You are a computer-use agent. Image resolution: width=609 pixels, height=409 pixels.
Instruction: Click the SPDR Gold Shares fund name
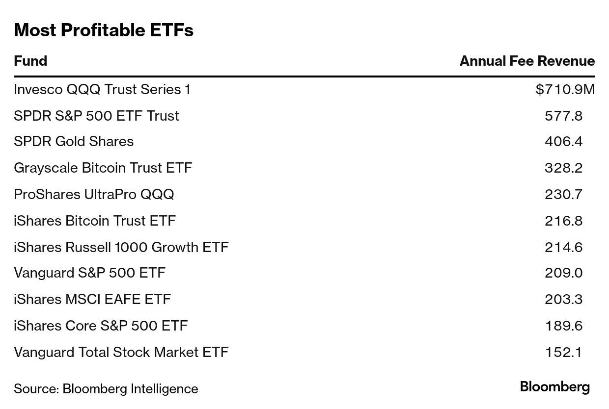74,142
